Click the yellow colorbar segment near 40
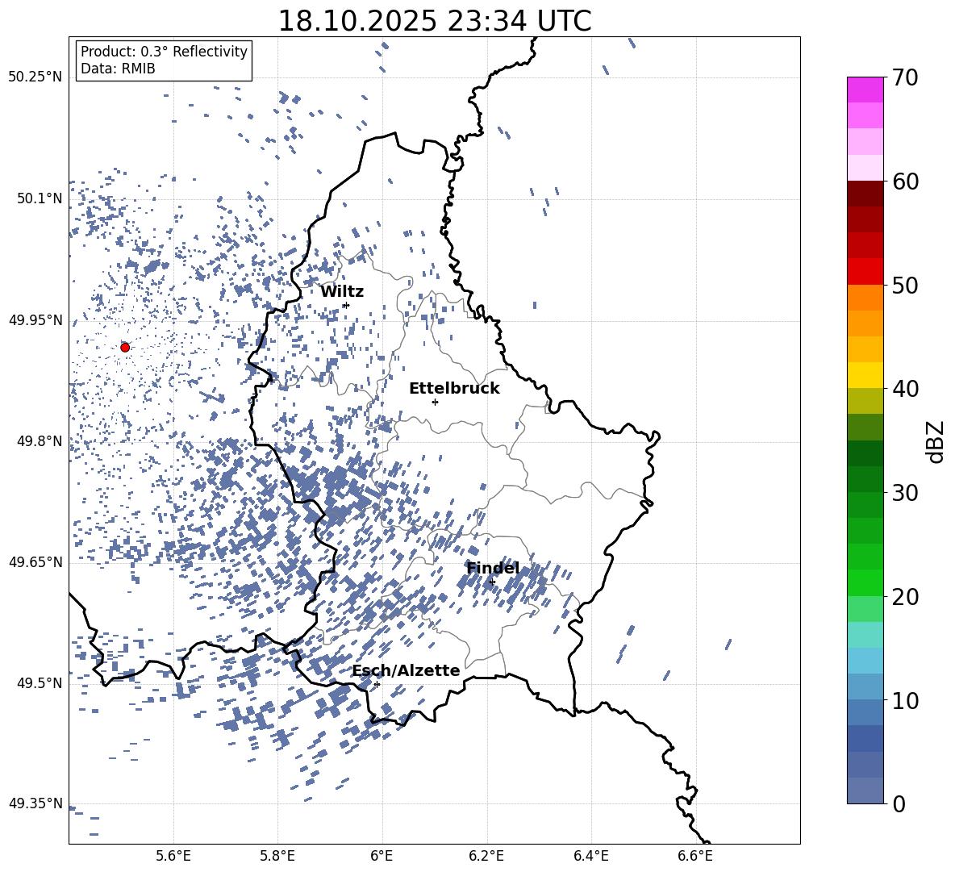Image resolution: width=955 pixels, height=872 pixels. (865, 375)
